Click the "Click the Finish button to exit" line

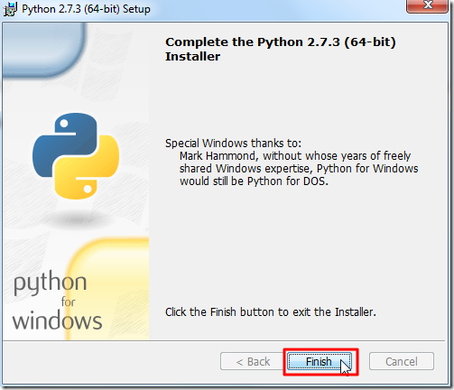pos(271,312)
